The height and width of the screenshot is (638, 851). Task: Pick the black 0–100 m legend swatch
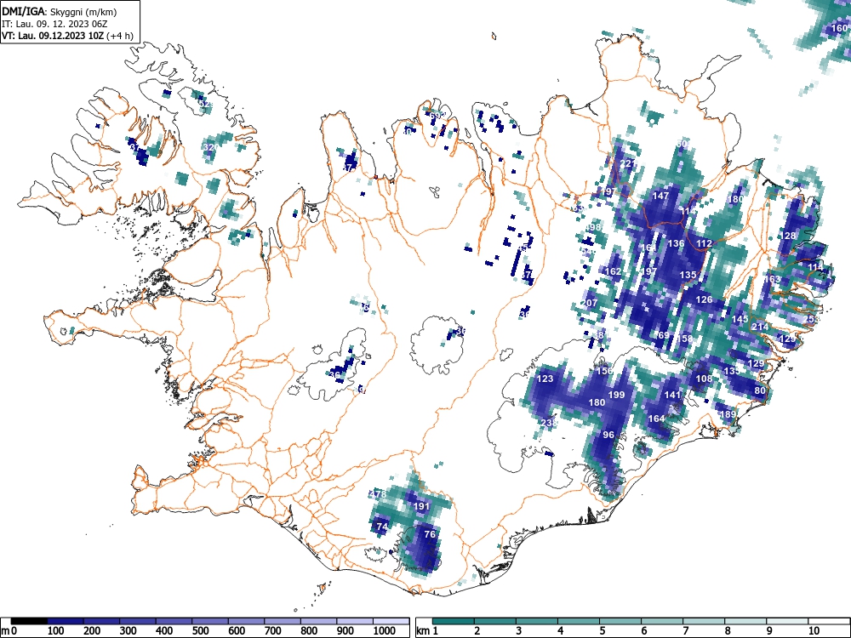click(x=29, y=621)
